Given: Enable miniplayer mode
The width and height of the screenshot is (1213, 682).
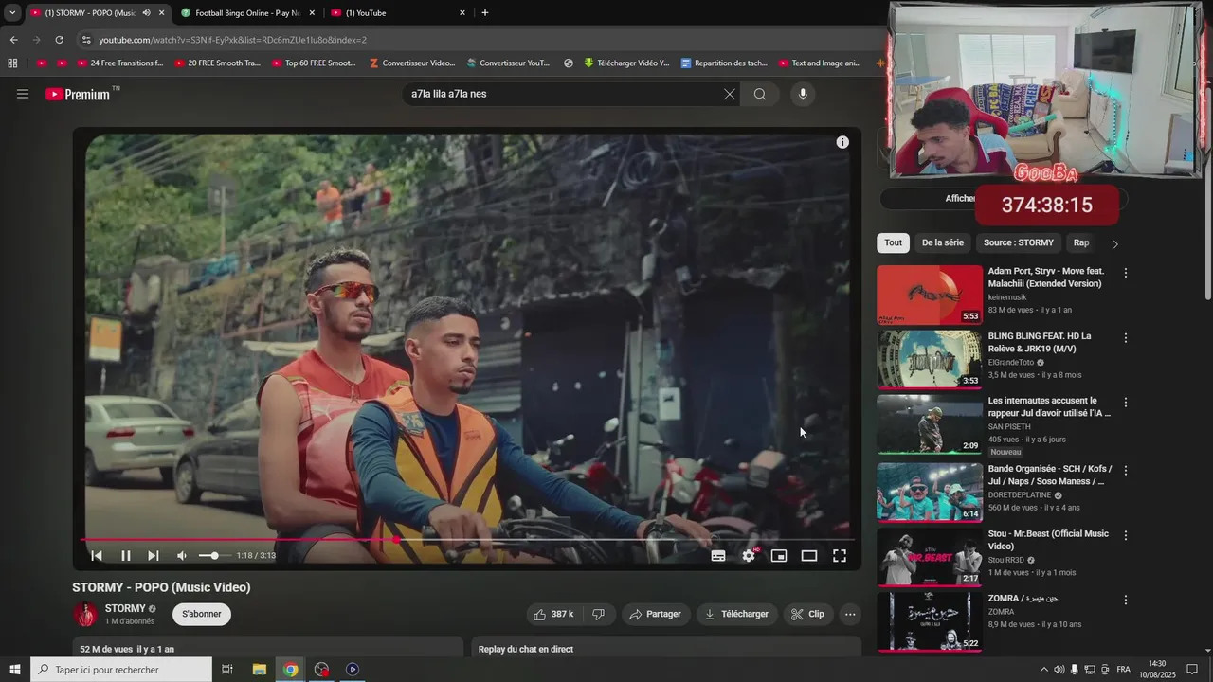Looking at the screenshot, I should [779, 556].
